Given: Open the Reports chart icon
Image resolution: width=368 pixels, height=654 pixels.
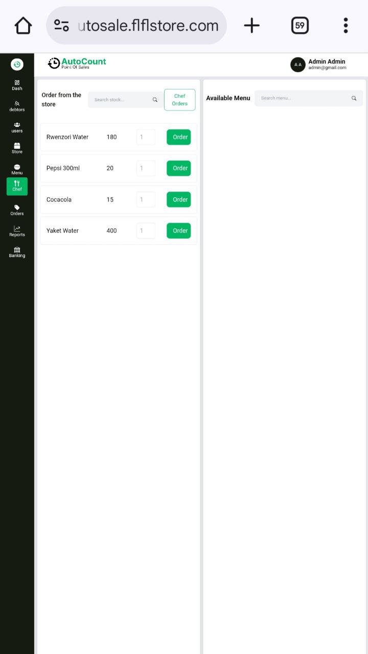Looking at the screenshot, I should 17,228.
